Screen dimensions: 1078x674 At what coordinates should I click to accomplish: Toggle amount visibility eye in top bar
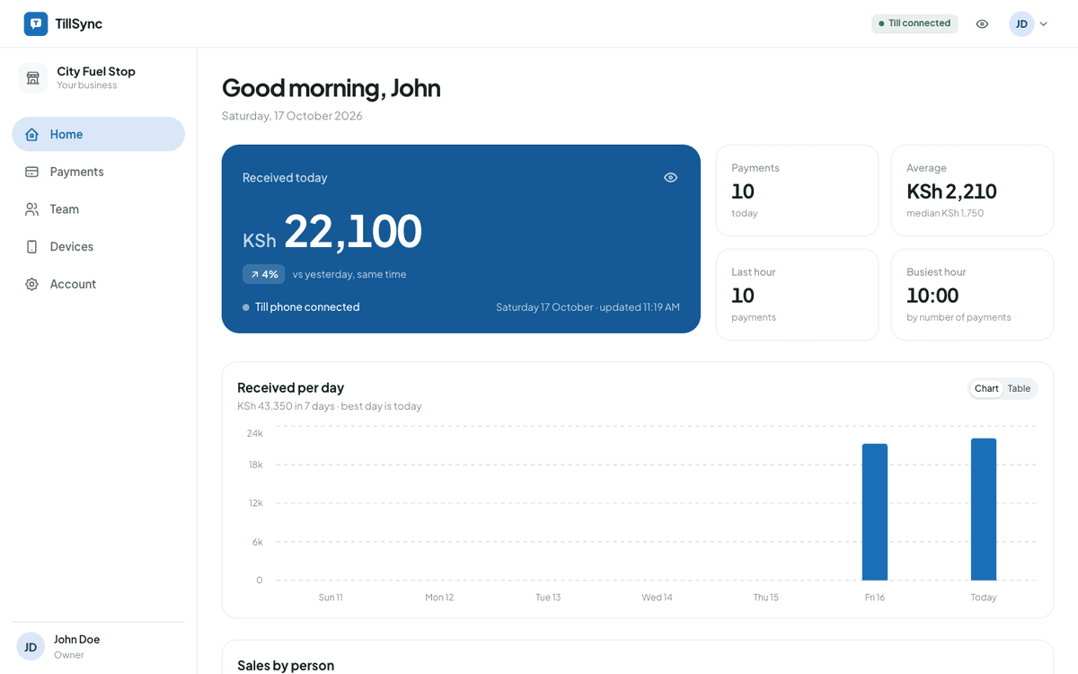point(982,24)
